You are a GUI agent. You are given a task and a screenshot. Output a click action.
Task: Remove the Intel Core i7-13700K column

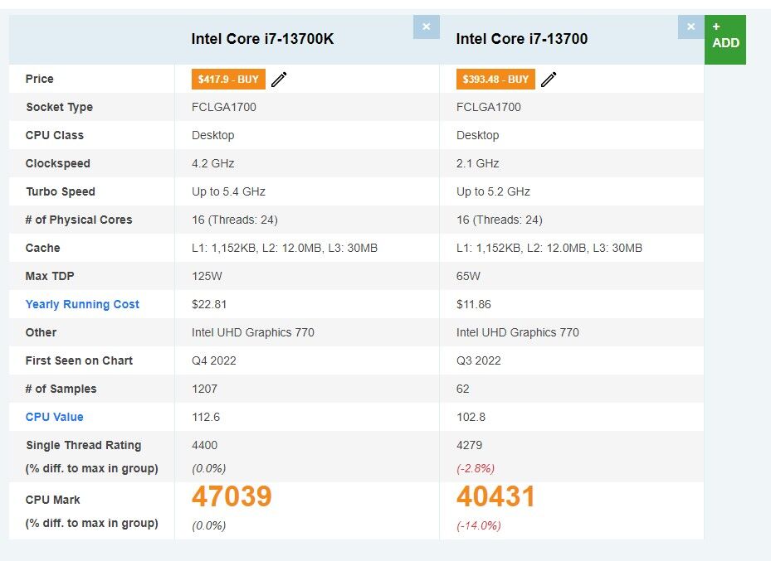point(427,27)
